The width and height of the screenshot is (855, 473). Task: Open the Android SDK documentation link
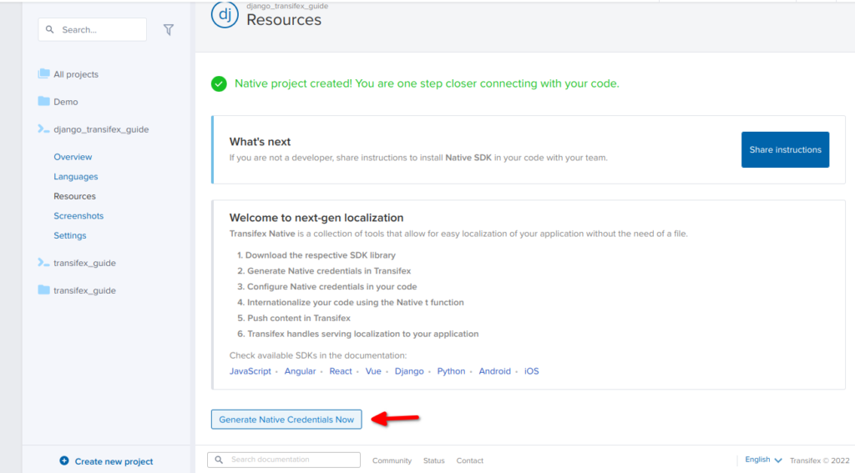pos(494,371)
